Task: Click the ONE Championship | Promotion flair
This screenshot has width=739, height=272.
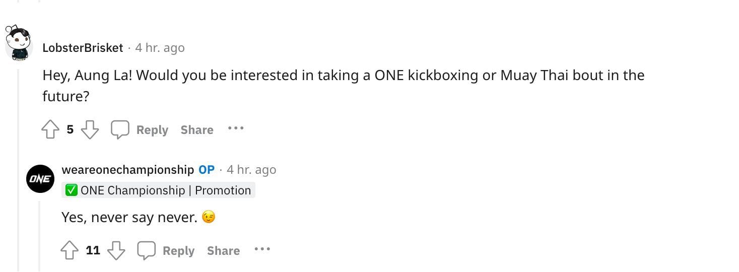Action: coord(158,190)
